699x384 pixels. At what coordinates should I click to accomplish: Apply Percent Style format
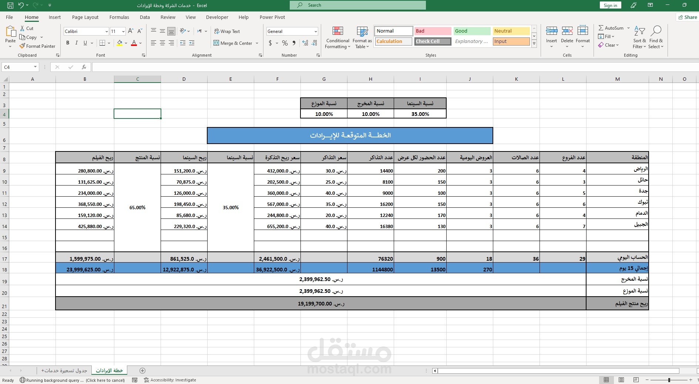(285, 43)
